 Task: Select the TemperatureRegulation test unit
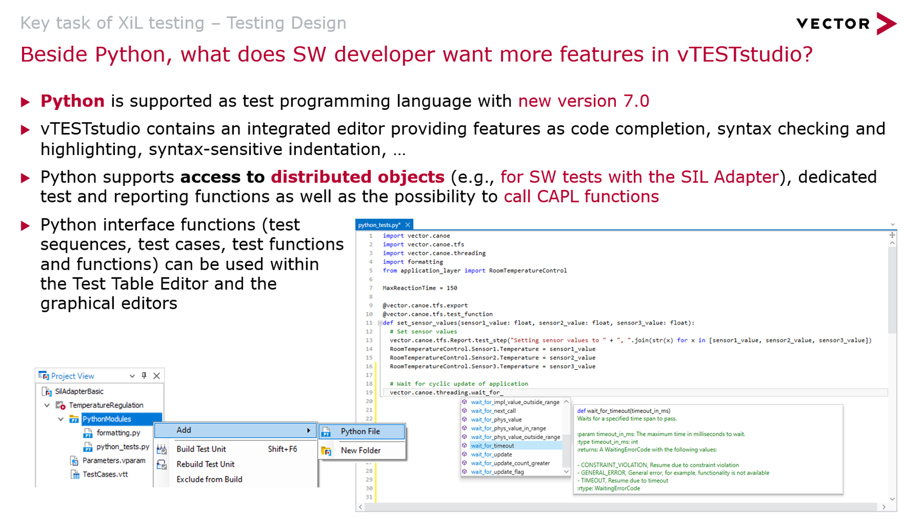[106, 405]
